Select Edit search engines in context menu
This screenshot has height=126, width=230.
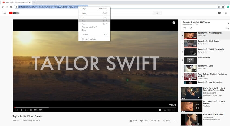pyautogui.click(x=89, y=39)
